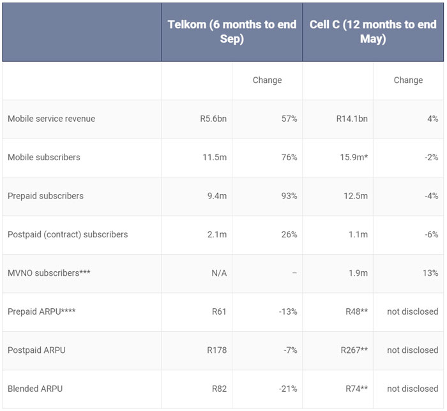
Task: Select the N/A cell for MVNO
Action: tap(219, 273)
